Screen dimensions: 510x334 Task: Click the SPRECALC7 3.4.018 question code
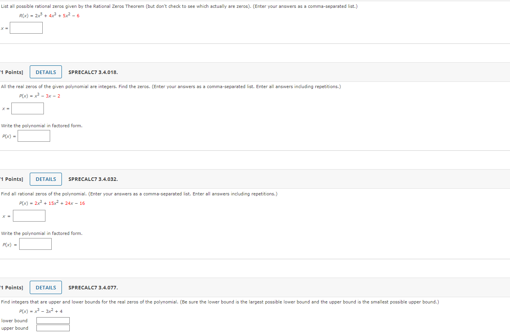coord(93,72)
